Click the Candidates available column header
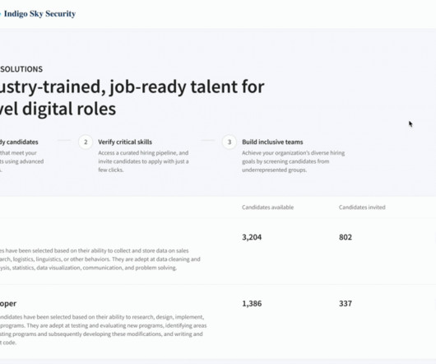 (268, 208)
